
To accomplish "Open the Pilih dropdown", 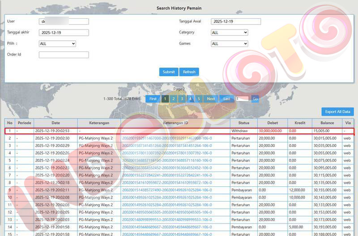I will (x=57, y=43).
